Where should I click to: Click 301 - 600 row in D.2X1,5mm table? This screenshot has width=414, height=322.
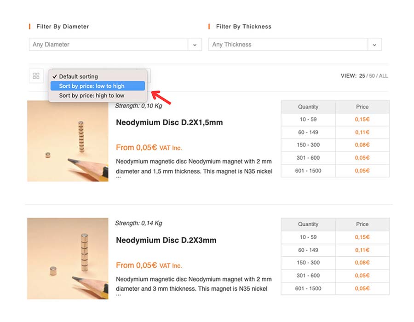pos(335,158)
